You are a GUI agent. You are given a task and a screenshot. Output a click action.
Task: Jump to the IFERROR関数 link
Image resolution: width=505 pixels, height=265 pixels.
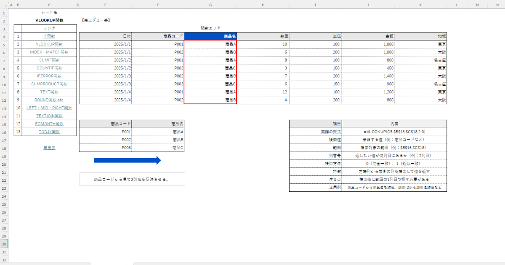click(x=49, y=76)
